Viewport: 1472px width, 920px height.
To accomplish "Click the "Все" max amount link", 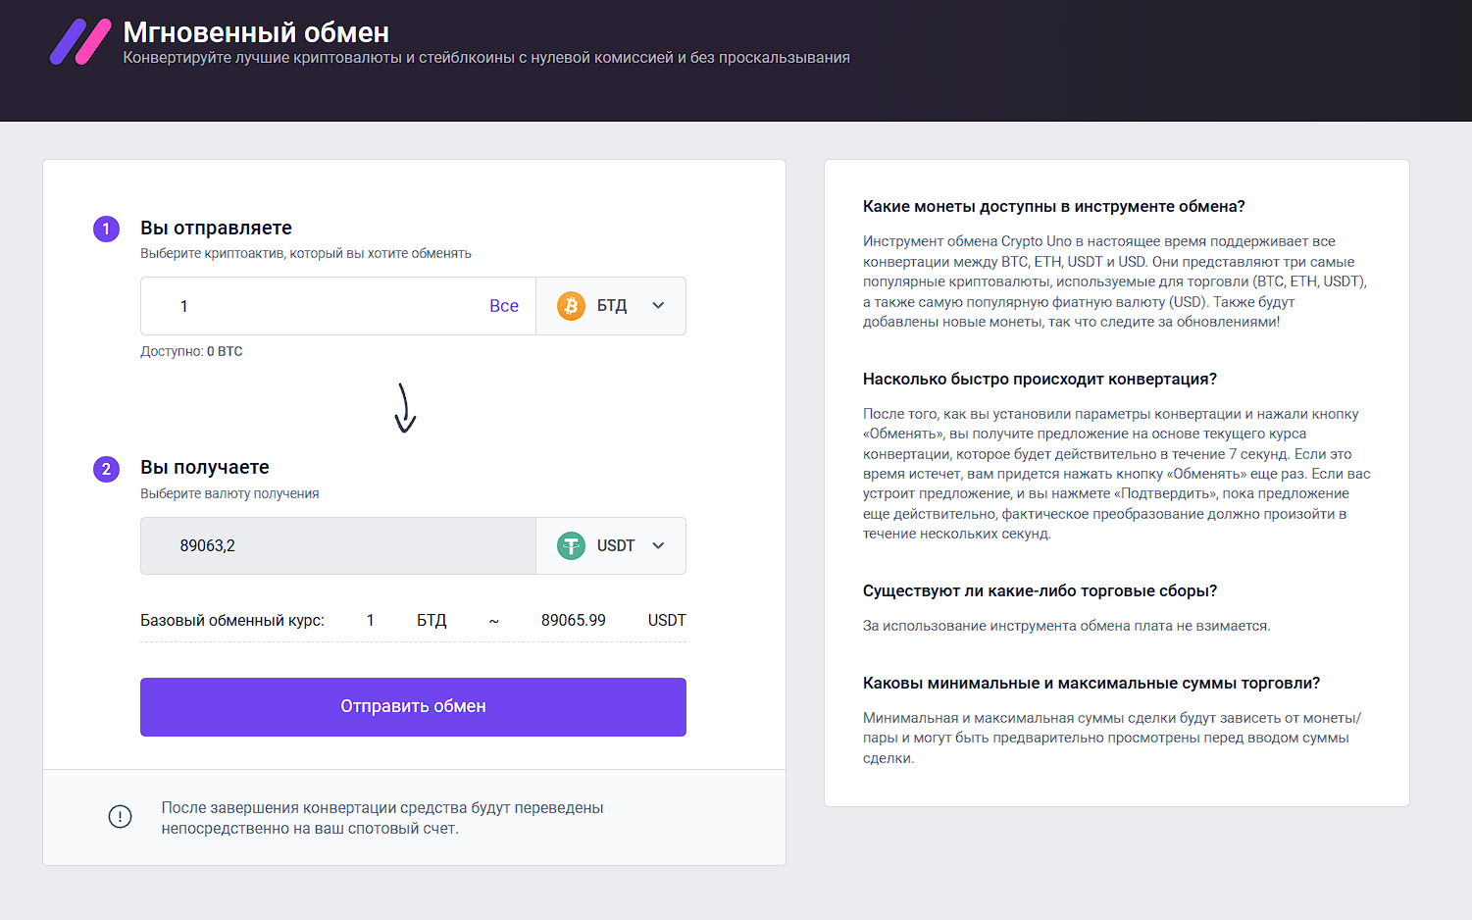I will pos(504,306).
